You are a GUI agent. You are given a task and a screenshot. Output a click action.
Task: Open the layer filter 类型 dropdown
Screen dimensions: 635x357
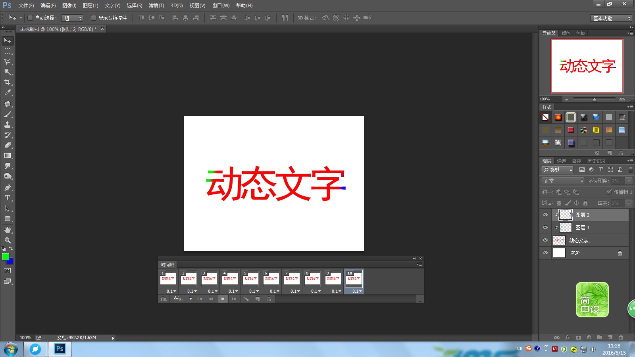point(558,170)
